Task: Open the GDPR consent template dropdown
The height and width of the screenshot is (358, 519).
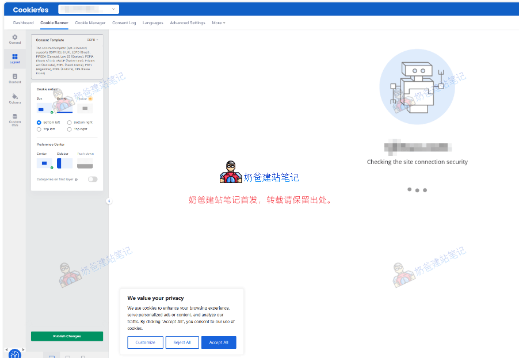Action: 92,40
